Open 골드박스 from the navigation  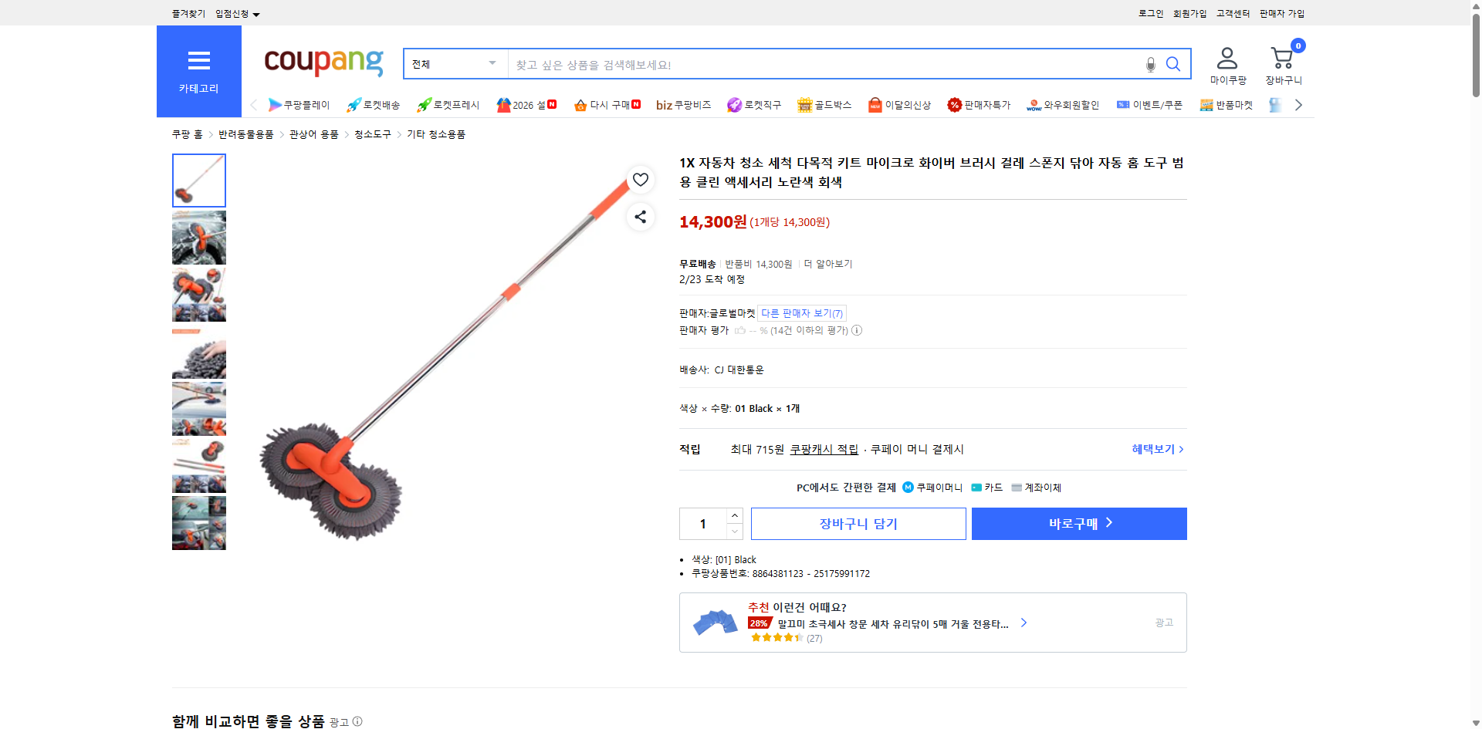click(824, 105)
